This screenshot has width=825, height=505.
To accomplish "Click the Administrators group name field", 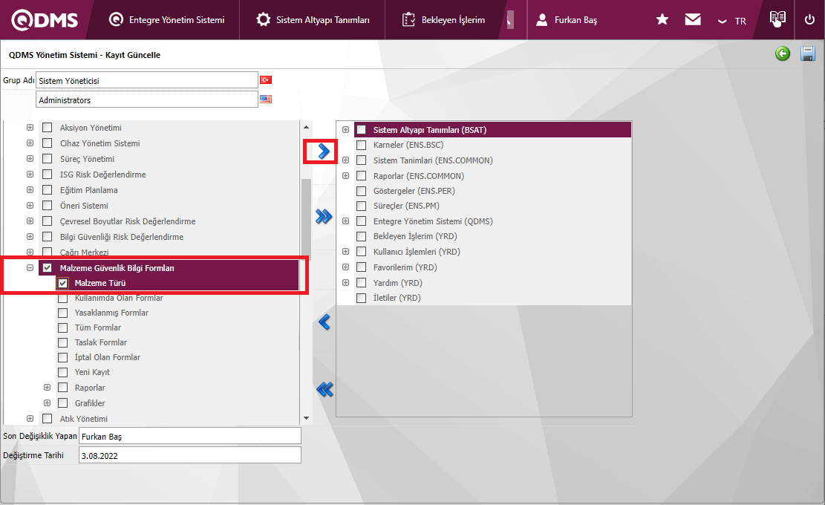I will (x=147, y=100).
